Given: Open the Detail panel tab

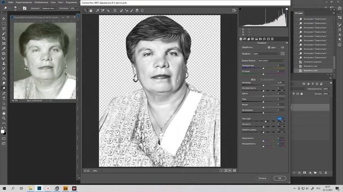Looking at the screenshot, I should point(249,39).
